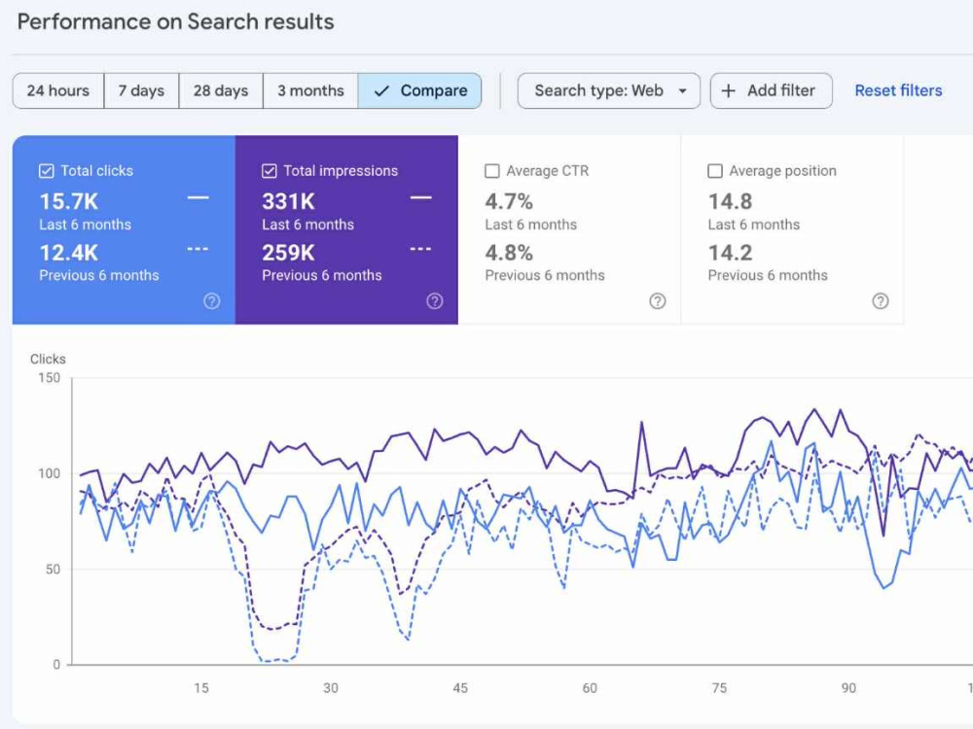Select the 3 months range

point(310,90)
